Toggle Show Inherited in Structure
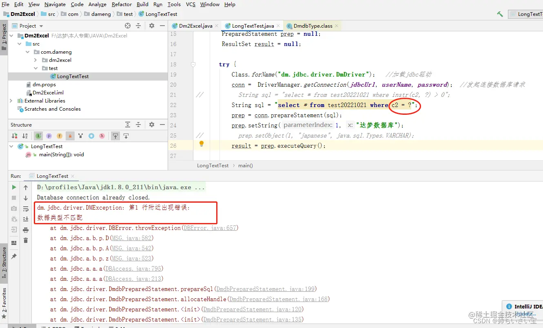 38,136
